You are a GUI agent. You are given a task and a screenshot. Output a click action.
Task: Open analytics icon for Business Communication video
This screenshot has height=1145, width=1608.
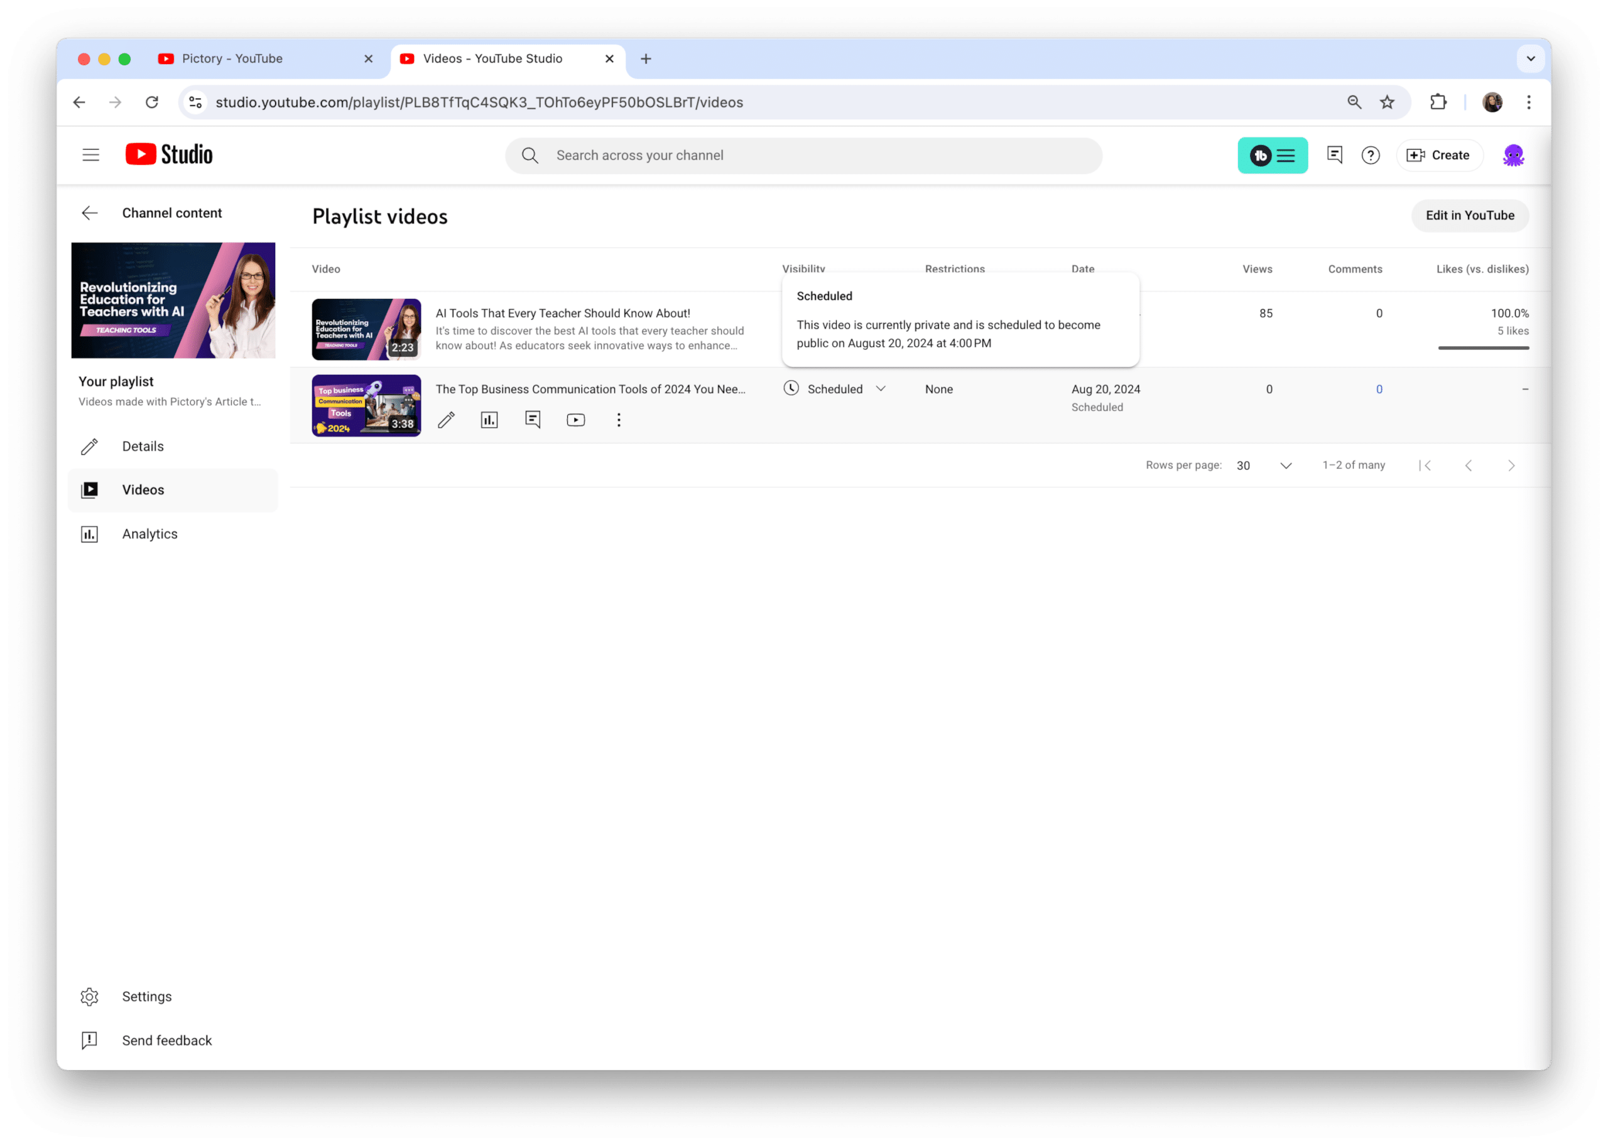click(489, 420)
